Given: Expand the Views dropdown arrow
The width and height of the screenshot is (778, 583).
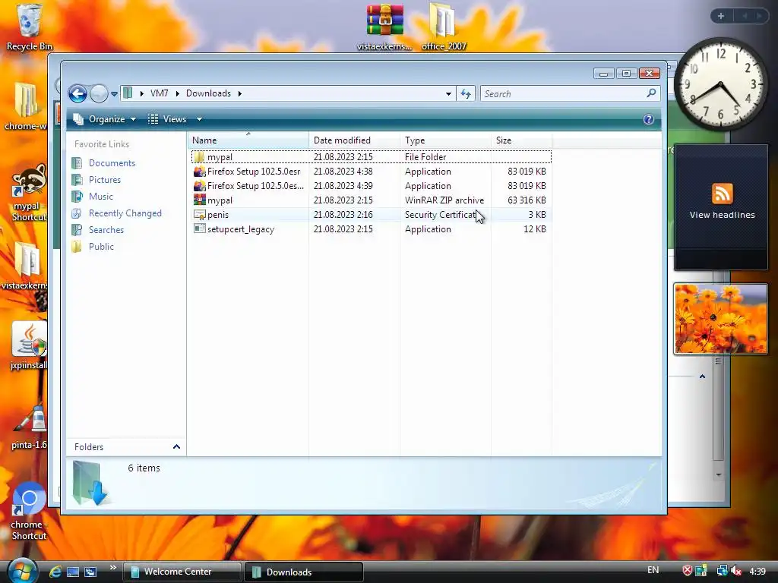Looking at the screenshot, I should 199,119.
